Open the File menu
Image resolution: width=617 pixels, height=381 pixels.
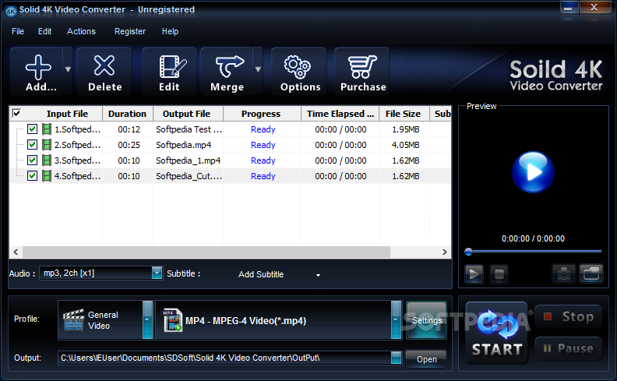click(x=18, y=31)
